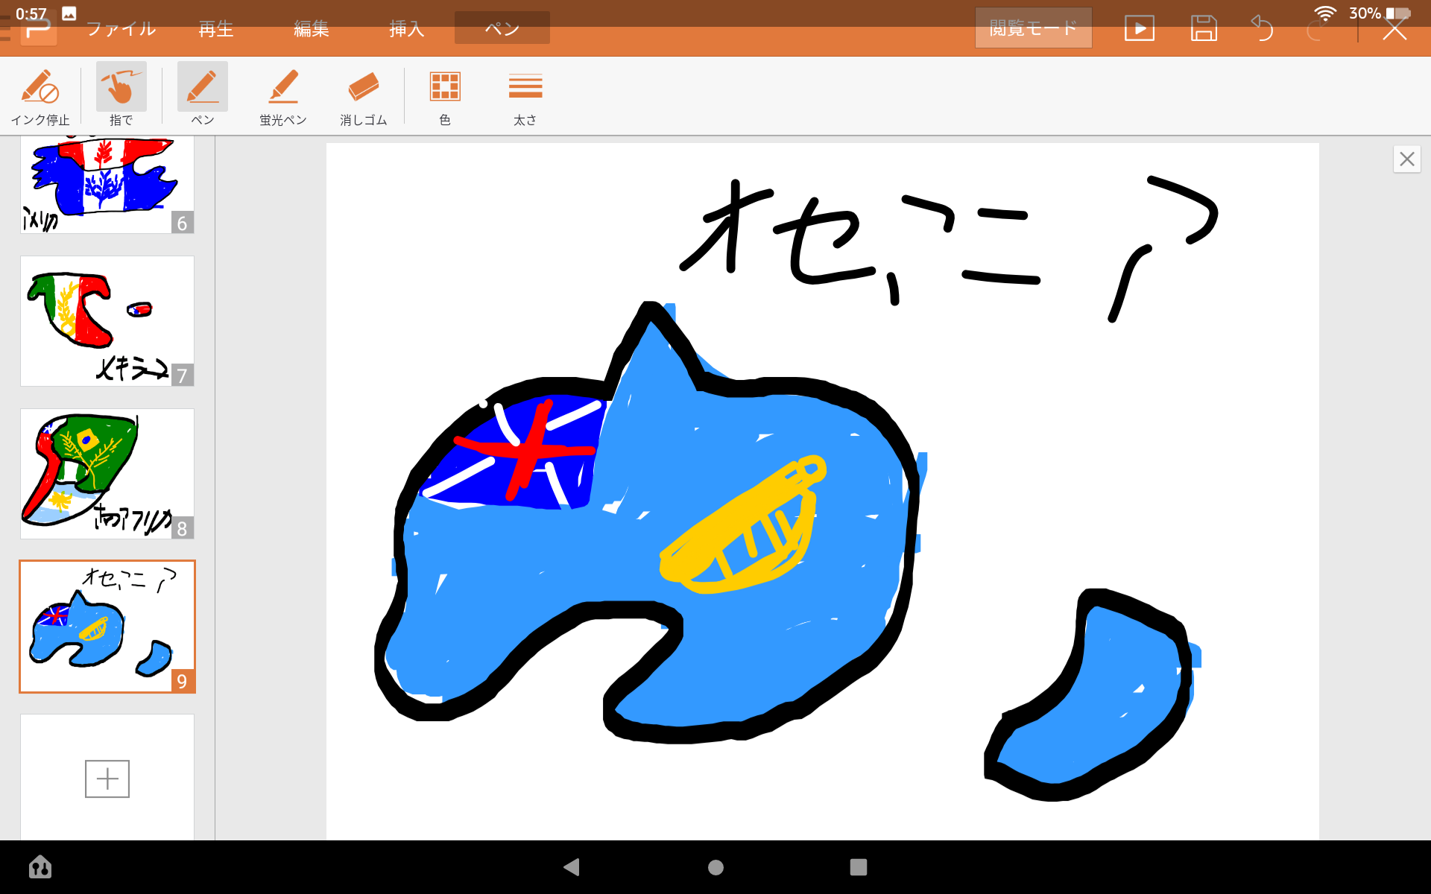Add a new slide with plus box
Viewport: 1431px width, 894px height.
coord(107,779)
